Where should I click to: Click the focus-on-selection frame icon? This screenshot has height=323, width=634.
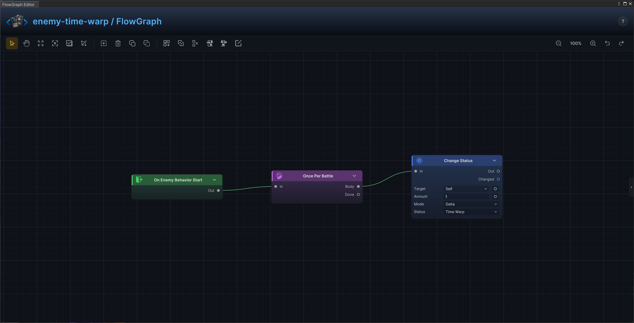(55, 43)
